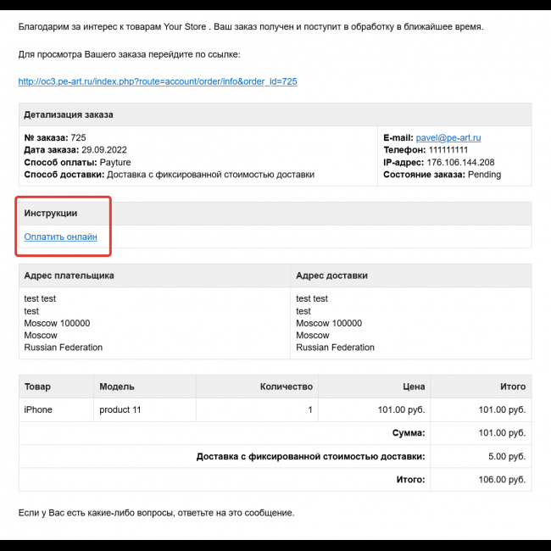Click the Оплатить онлайн payment link
The height and width of the screenshot is (551, 551).
[60, 237]
